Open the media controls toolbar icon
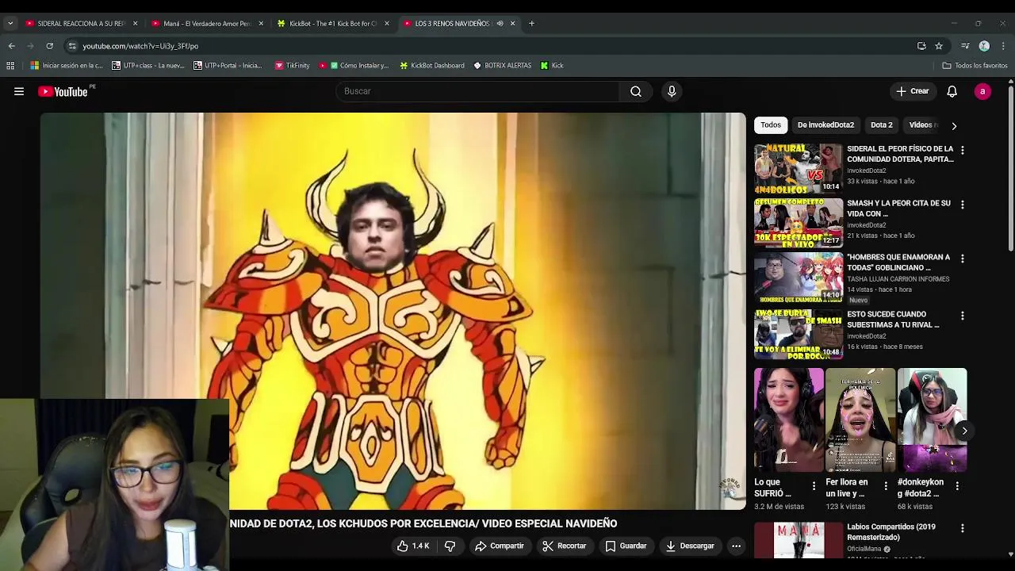1015x571 pixels. coord(965,46)
